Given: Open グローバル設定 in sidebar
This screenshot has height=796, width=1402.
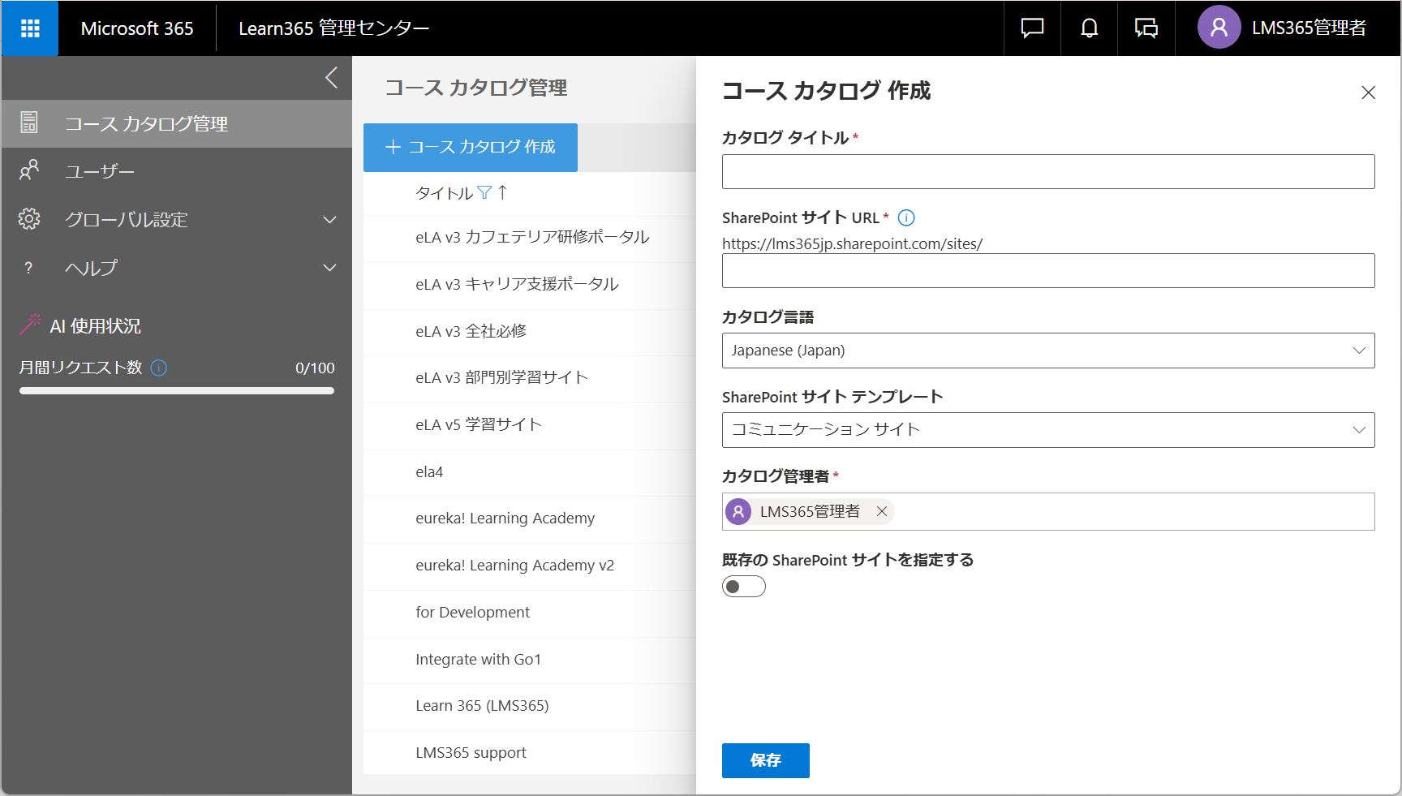Looking at the screenshot, I should (x=177, y=219).
